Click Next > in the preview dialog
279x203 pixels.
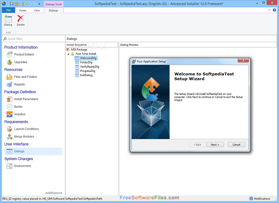pyautogui.click(x=215, y=145)
